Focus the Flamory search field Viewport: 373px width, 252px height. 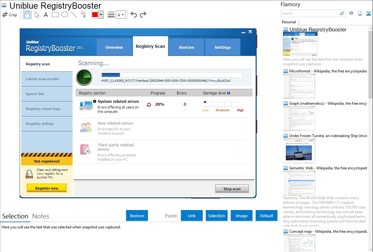310,13
